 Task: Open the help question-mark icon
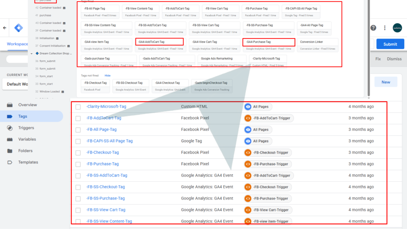(x=373, y=28)
